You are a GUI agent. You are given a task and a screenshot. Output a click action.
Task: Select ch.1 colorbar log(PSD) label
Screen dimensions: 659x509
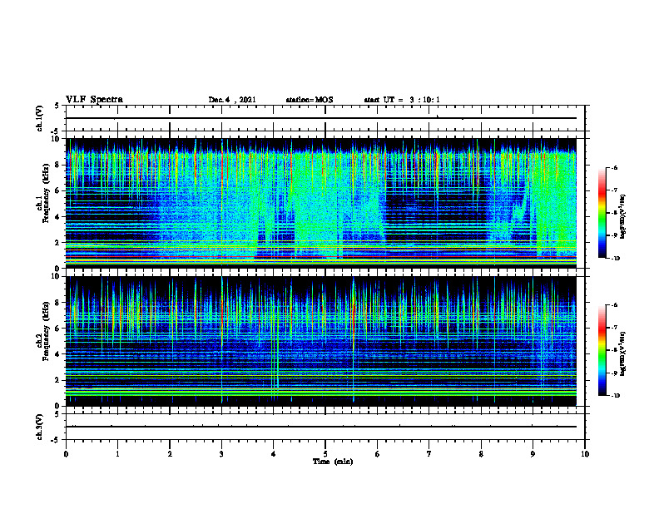(623, 216)
